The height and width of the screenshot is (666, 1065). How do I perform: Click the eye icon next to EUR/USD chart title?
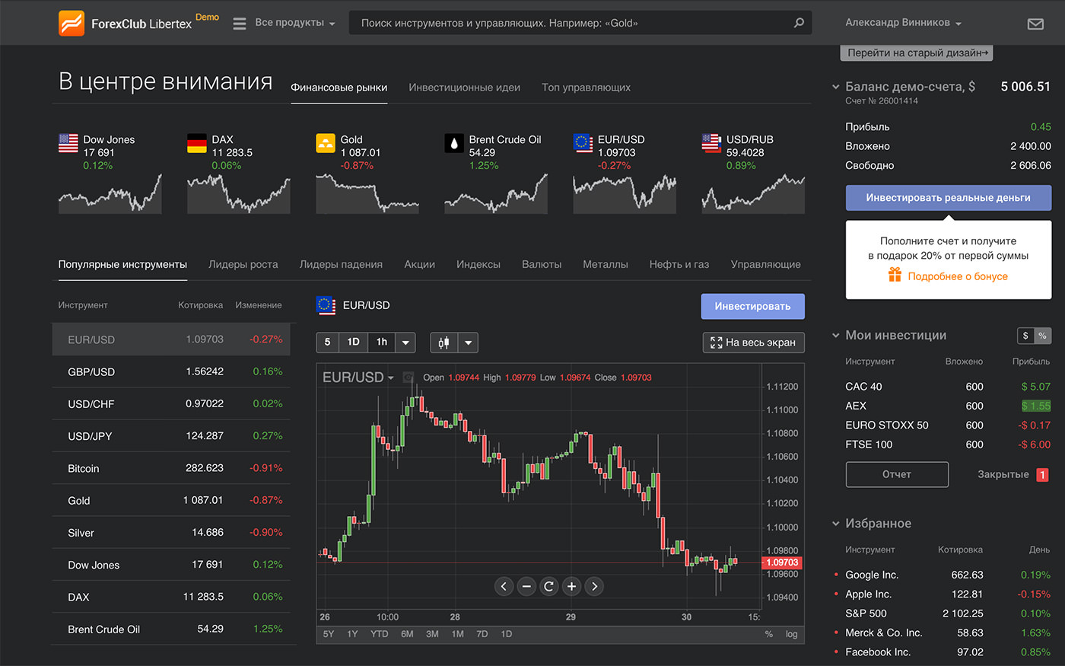409,378
